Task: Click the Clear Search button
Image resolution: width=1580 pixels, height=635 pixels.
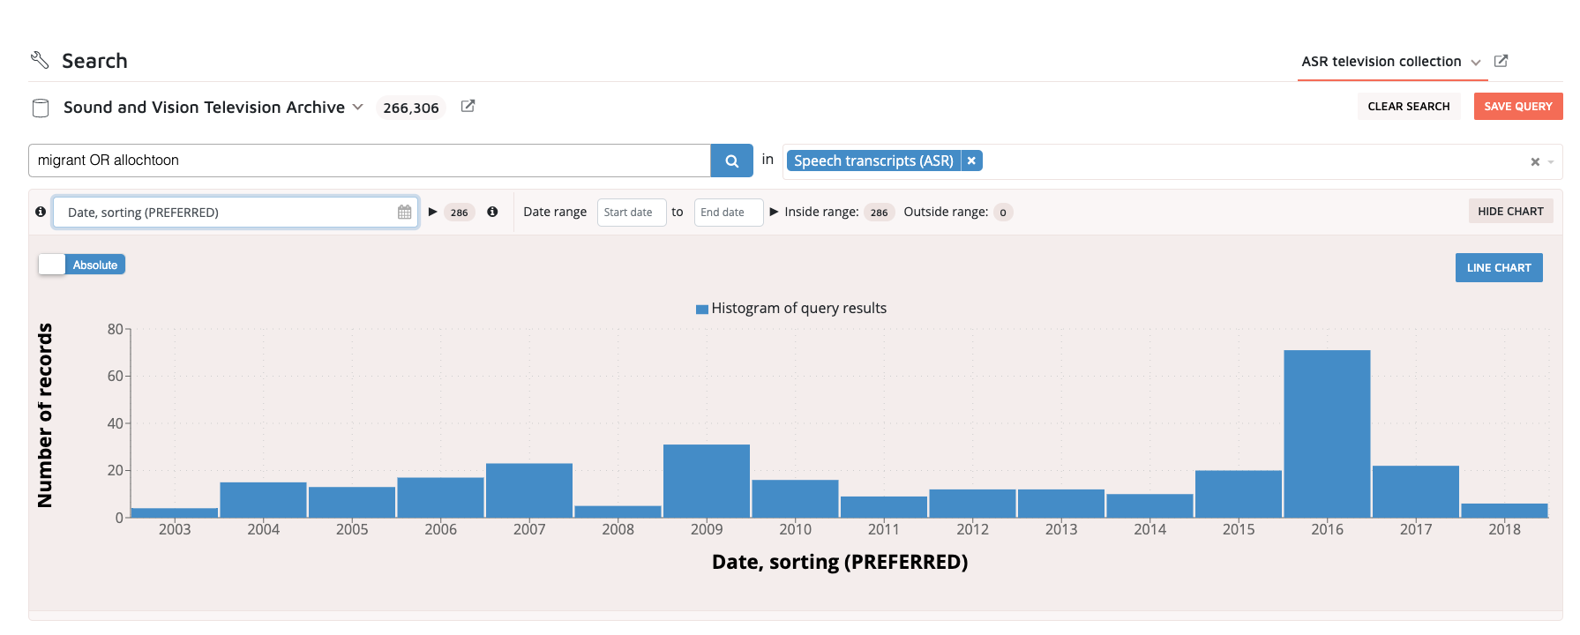Action: pyautogui.click(x=1408, y=106)
